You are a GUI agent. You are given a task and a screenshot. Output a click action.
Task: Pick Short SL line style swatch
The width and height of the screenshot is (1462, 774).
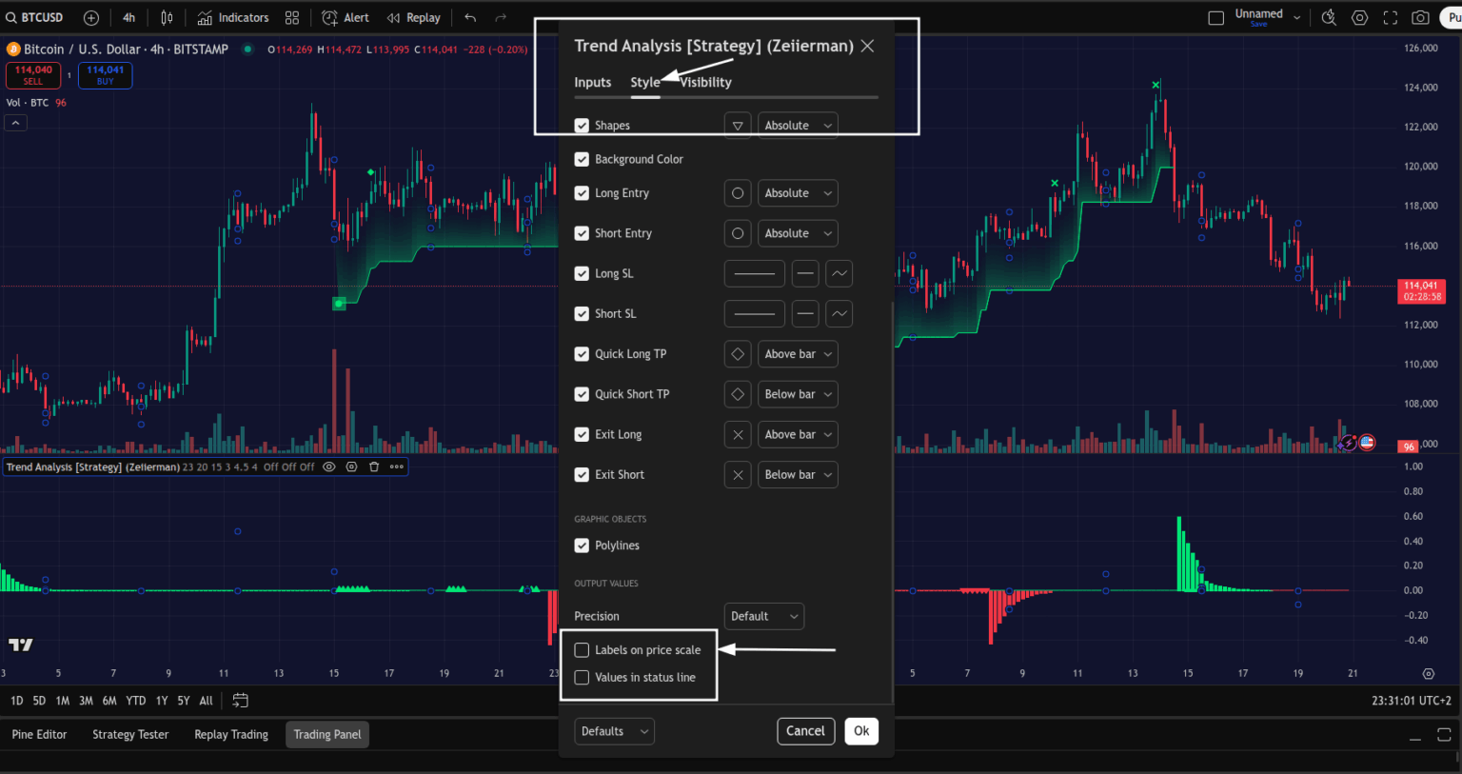click(x=755, y=313)
